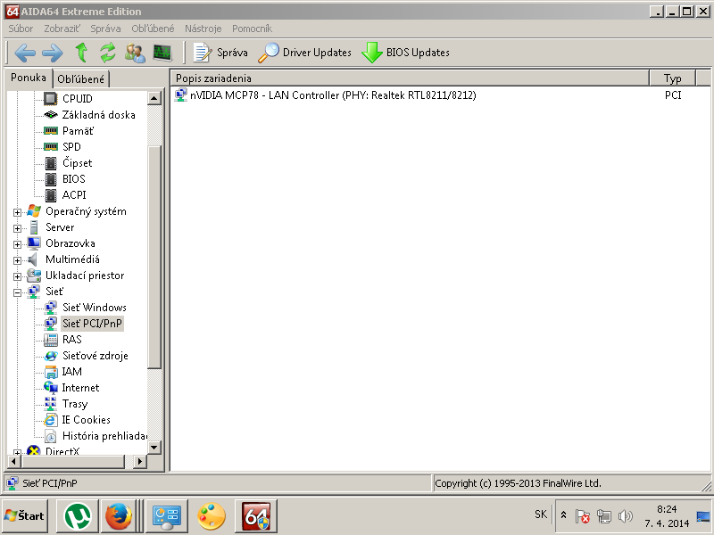
Task: Open the Štart button
Action: (x=25, y=516)
